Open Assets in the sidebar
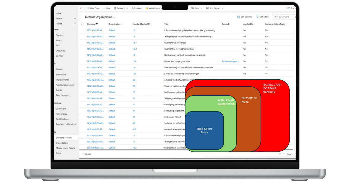This screenshot has height=185, width=355. (x=59, y=40)
